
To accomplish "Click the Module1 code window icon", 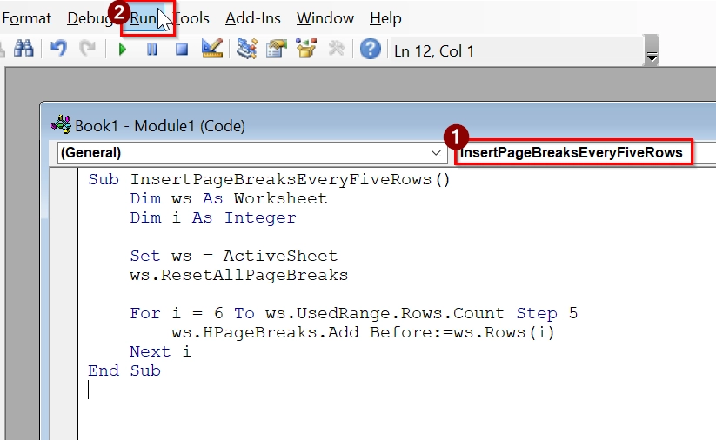I will point(61,124).
